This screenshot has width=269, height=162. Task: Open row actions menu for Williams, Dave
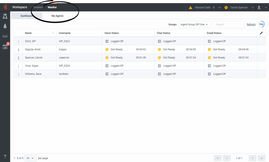[x=18, y=74]
